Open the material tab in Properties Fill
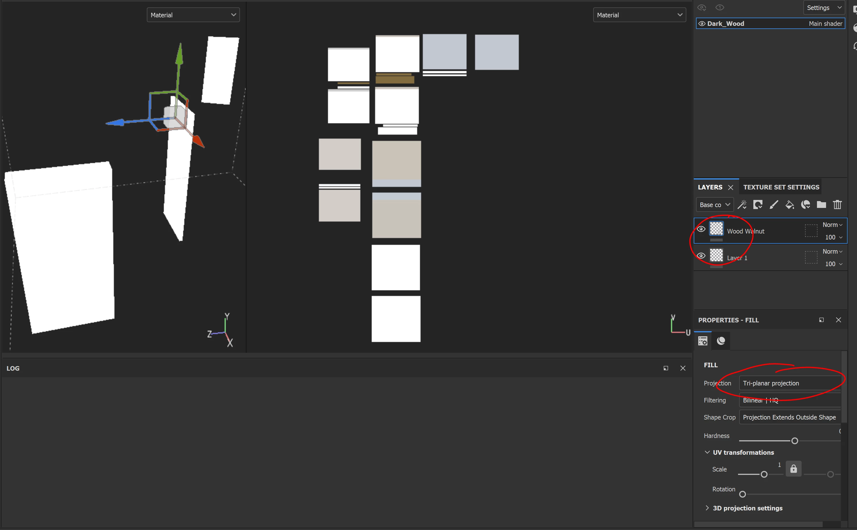 pyautogui.click(x=721, y=341)
